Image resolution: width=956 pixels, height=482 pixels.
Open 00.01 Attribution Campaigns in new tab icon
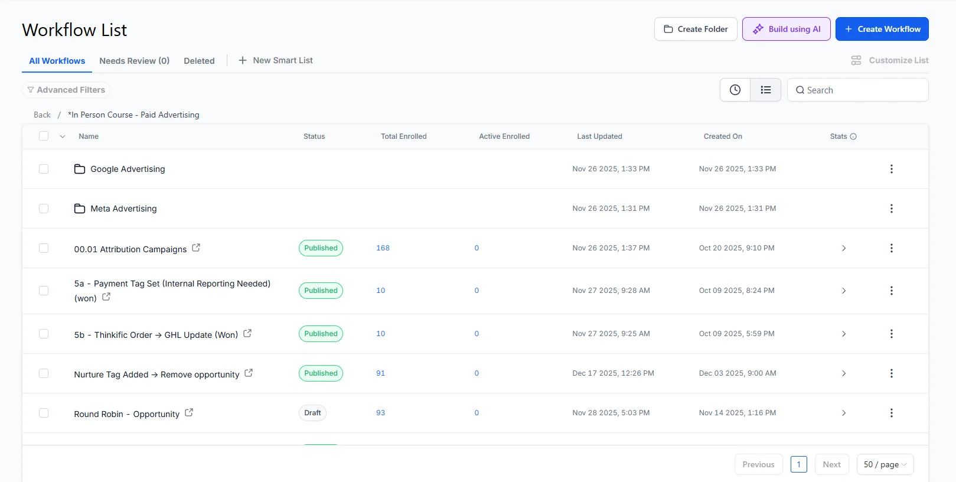point(196,248)
